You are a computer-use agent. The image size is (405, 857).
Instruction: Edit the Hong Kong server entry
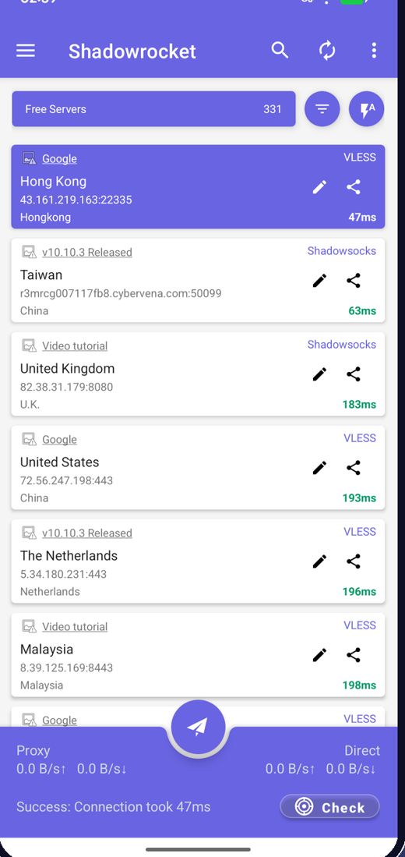tap(320, 187)
